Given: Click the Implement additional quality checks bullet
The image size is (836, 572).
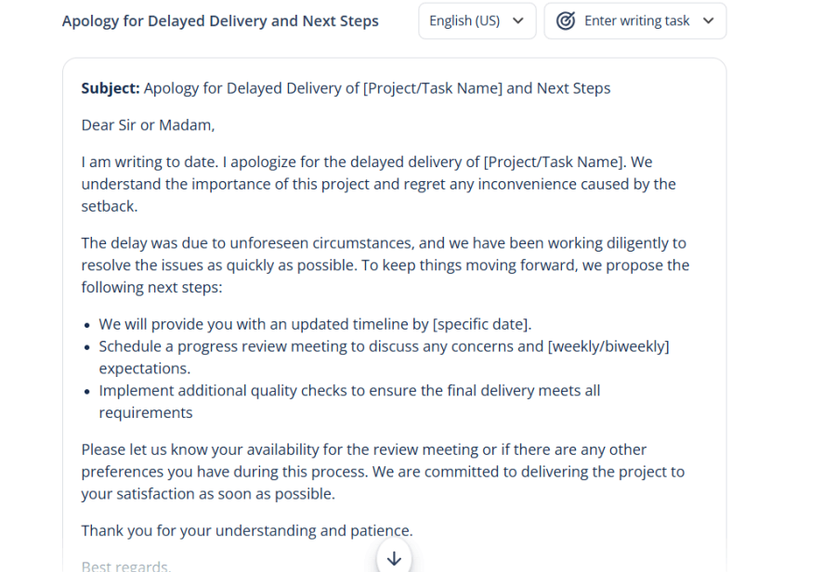Looking at the screenshot, I should (349, 391).
